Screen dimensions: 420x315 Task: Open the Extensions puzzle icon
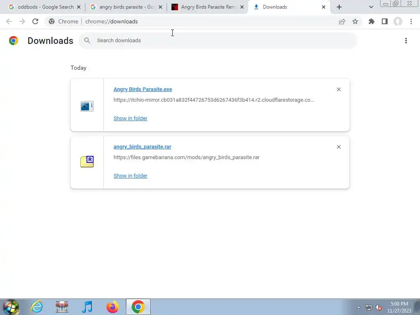pos(372,21)
